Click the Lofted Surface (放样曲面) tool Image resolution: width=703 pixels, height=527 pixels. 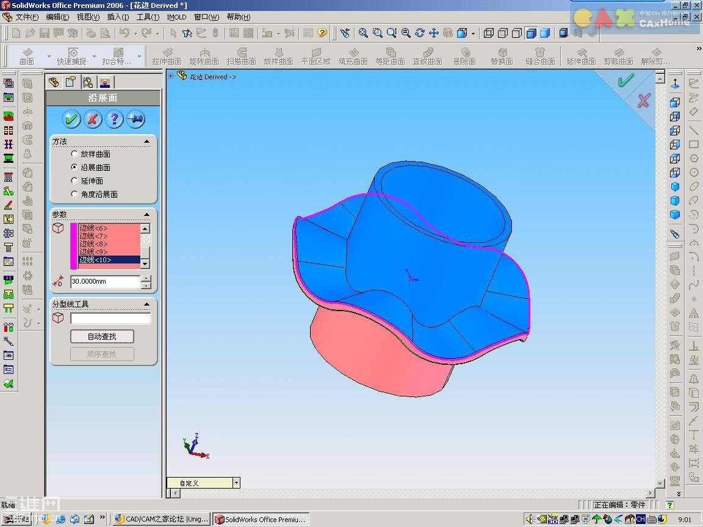[x=278, y=57]
